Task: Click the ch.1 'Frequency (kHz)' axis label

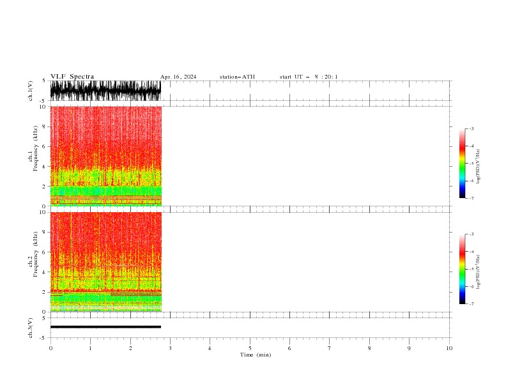Action: coord(36,149)
